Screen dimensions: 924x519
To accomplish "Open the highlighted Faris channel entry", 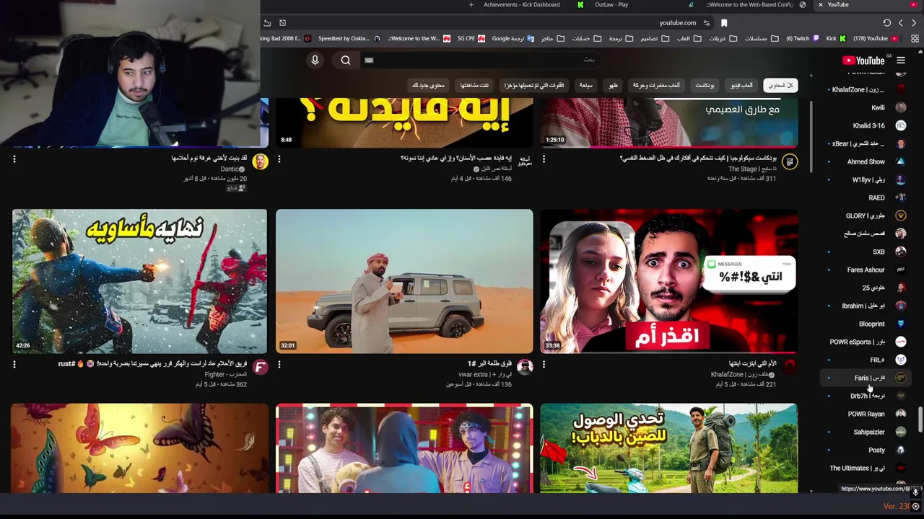I will point(866,378).
